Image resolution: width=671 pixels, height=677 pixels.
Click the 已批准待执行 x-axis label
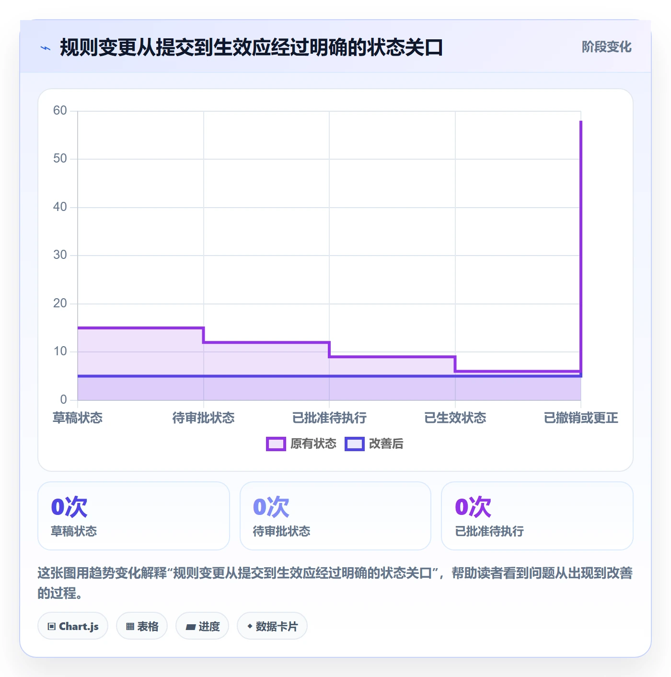[x=329, y=418]
